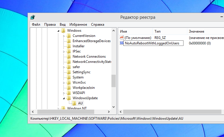The width and height of the screenshot is (224, 137).
Task: Select the (По умолчанию) value name
Action: [x=138, y=38]
